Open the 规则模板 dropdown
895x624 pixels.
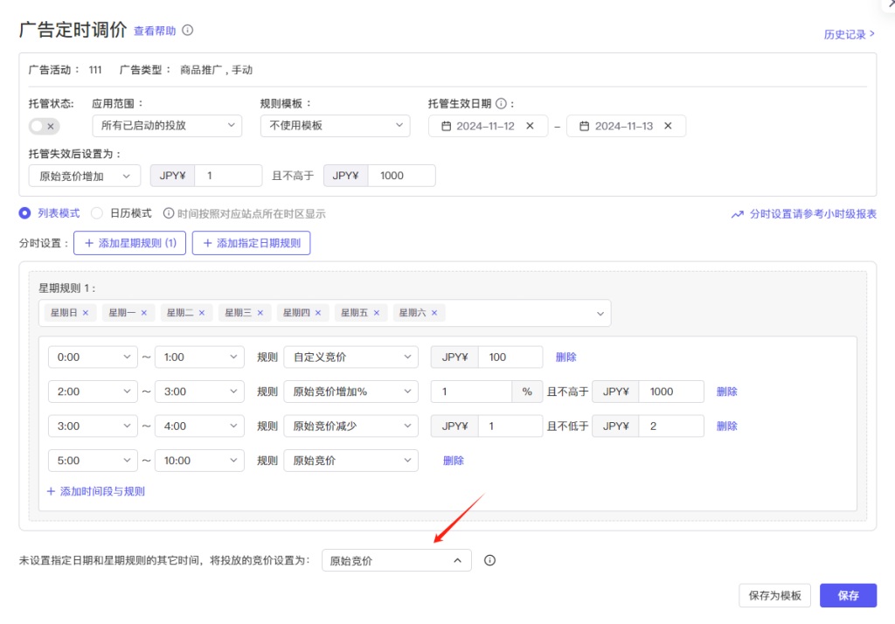click(x=335, y=126)
